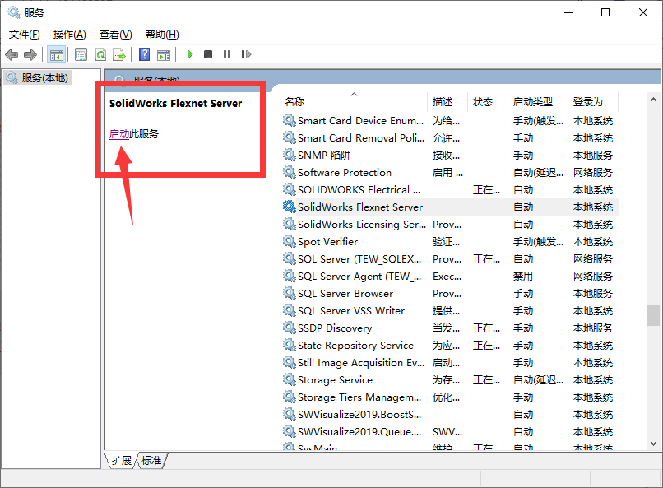The height and width of the screenshot is (488, 663).
Task: Open the Properties toolbar icon
Action: point(81,54)
